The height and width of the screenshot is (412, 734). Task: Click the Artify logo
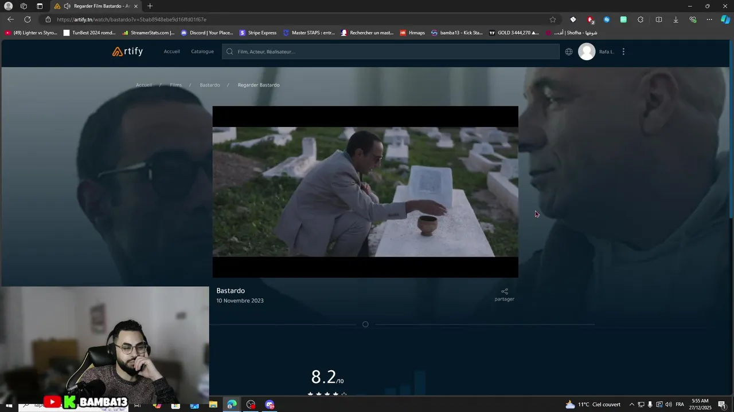tap(127, 51)
